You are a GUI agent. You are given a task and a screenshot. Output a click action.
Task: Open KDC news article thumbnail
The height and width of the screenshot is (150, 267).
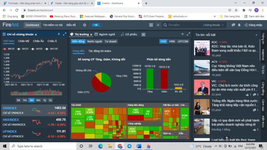click(x=202, y=48)
